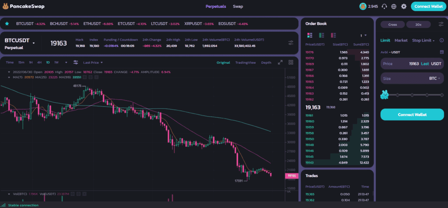448x208 pixels.
Task: Click the bunny handle on size slider
Action: pos(384,95)
